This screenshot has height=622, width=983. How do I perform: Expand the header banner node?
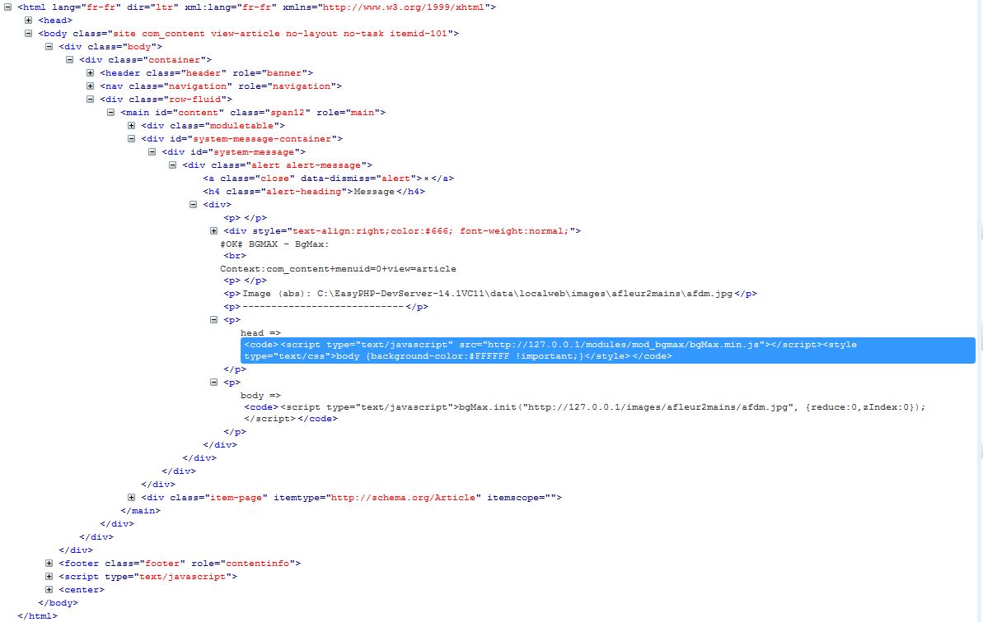tap(91, 73)
